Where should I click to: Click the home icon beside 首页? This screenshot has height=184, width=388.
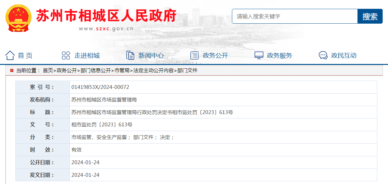pos(10,55)
